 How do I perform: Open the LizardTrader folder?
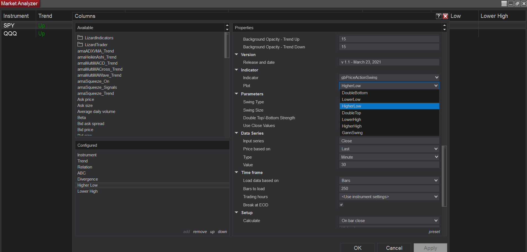[93, 45]
